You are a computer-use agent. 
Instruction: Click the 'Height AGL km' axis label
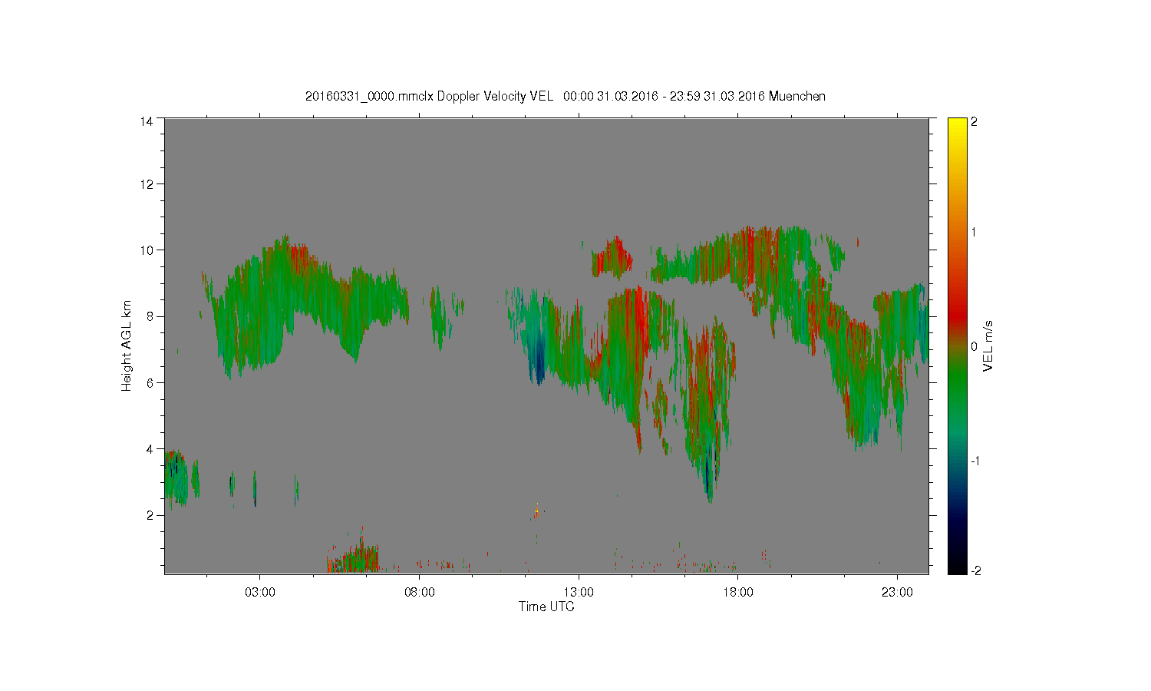[x=127, y=346]
